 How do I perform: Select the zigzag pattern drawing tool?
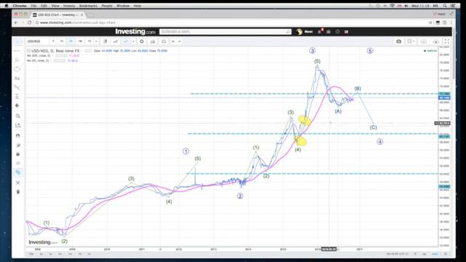(17, 87)
